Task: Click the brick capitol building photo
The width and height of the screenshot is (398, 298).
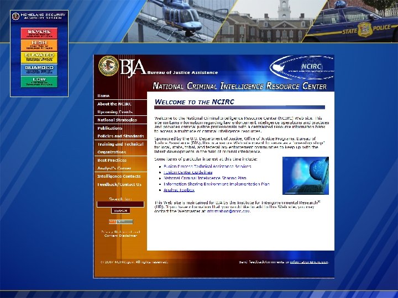Action: (x=269, y=21)
